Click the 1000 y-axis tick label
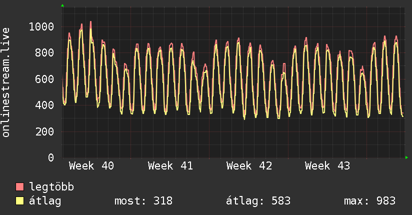412x215 pixels. click(x=41, y=27)
